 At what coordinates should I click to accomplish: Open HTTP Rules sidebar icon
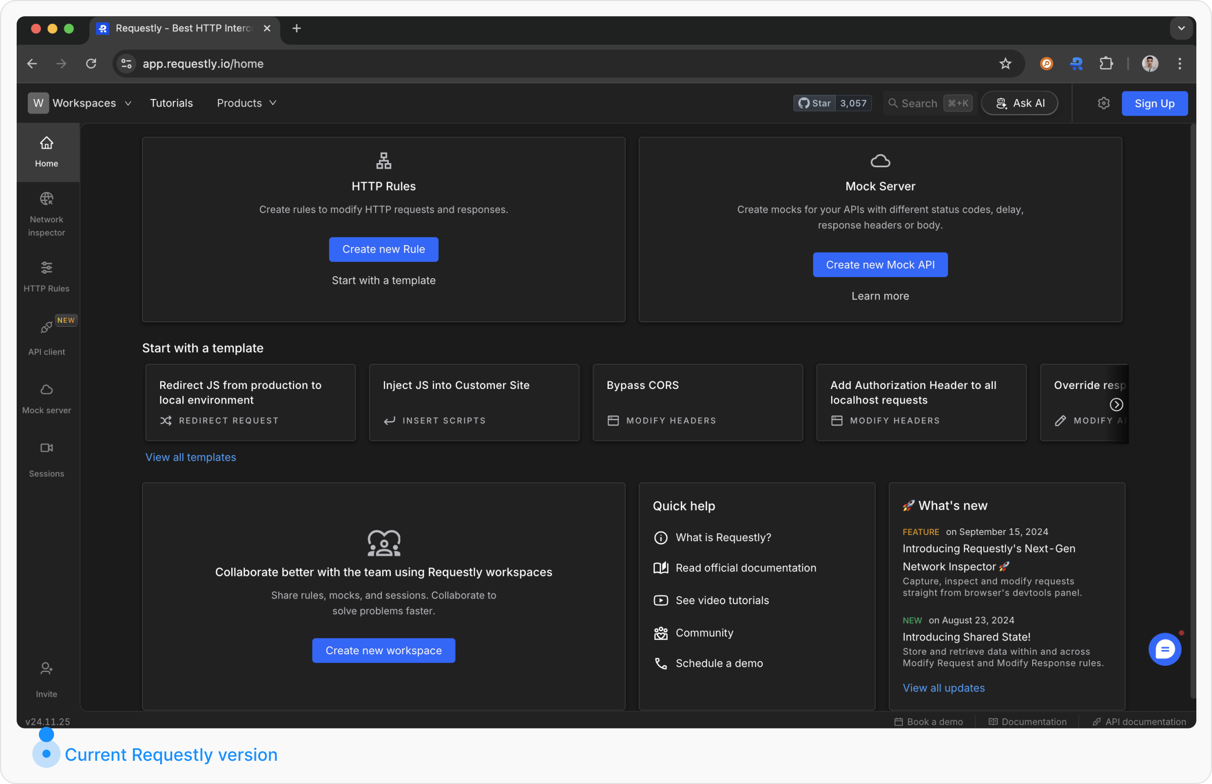(46, 276)
